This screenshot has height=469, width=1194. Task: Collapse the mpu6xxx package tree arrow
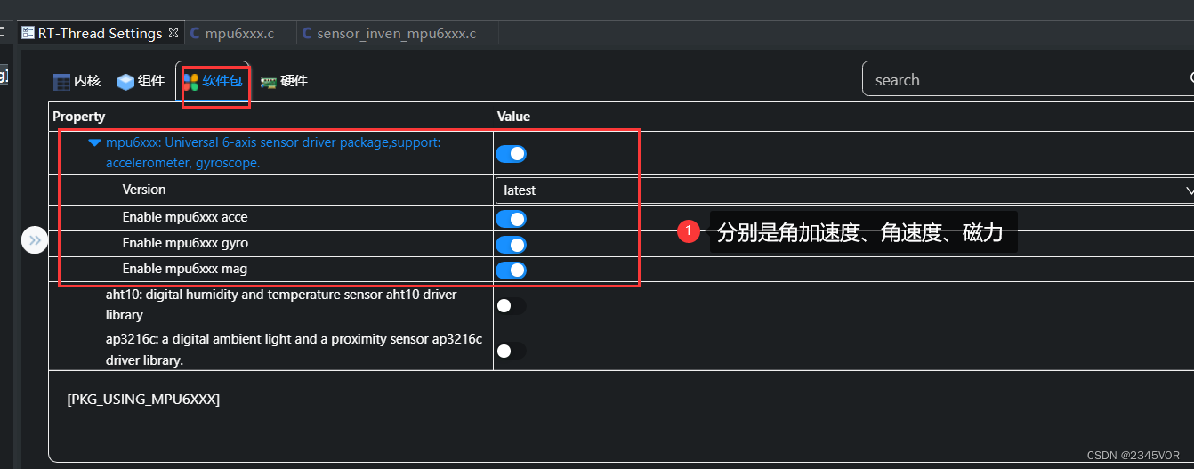coord(94,142)
